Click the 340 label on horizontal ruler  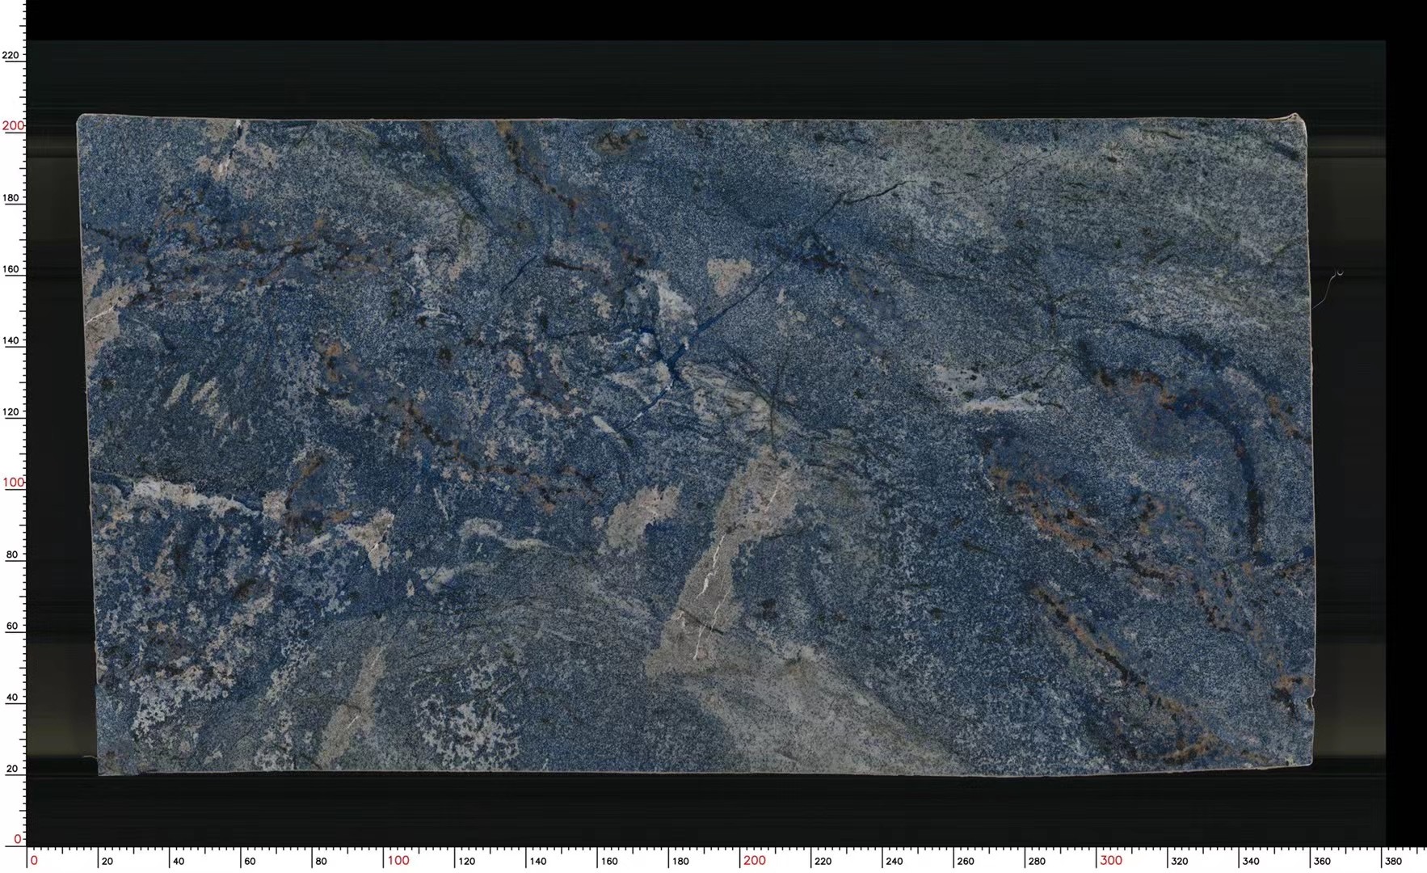(1251, 862)
